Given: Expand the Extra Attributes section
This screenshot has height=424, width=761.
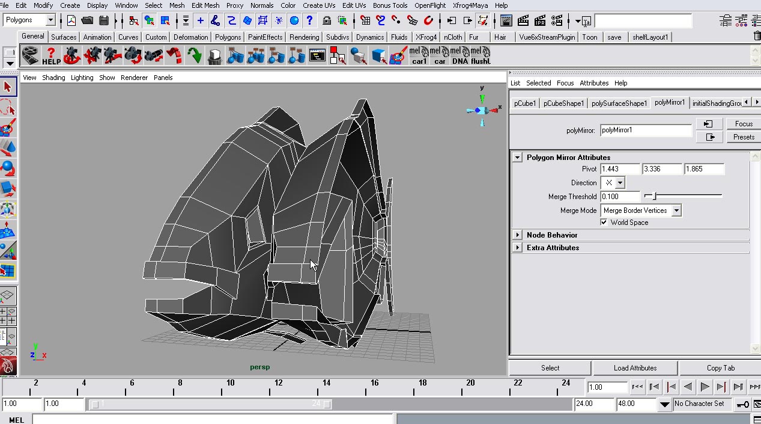Looking at the screenshot, I should point(517,248).
